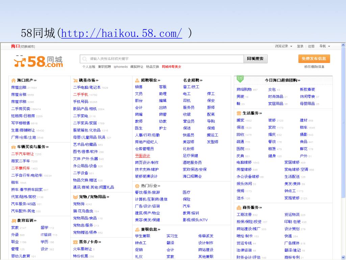The width and height of the screenshot is (346, 260).
Task: Click 工商注册 under 商务服务
Action: (x=244, y=215)
